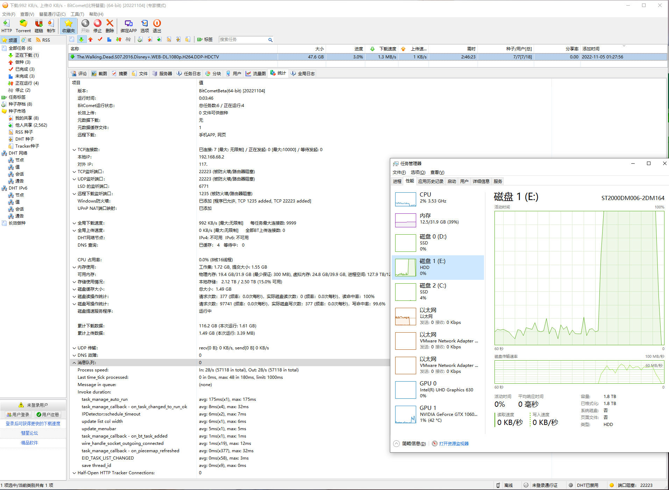Select GPU 1 NVIDIA in Task Manager
The image size is (669, 490).
[x=438, y=414]
